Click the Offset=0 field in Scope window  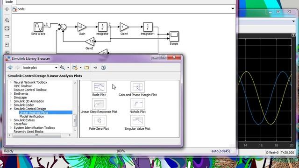(272, 153)
